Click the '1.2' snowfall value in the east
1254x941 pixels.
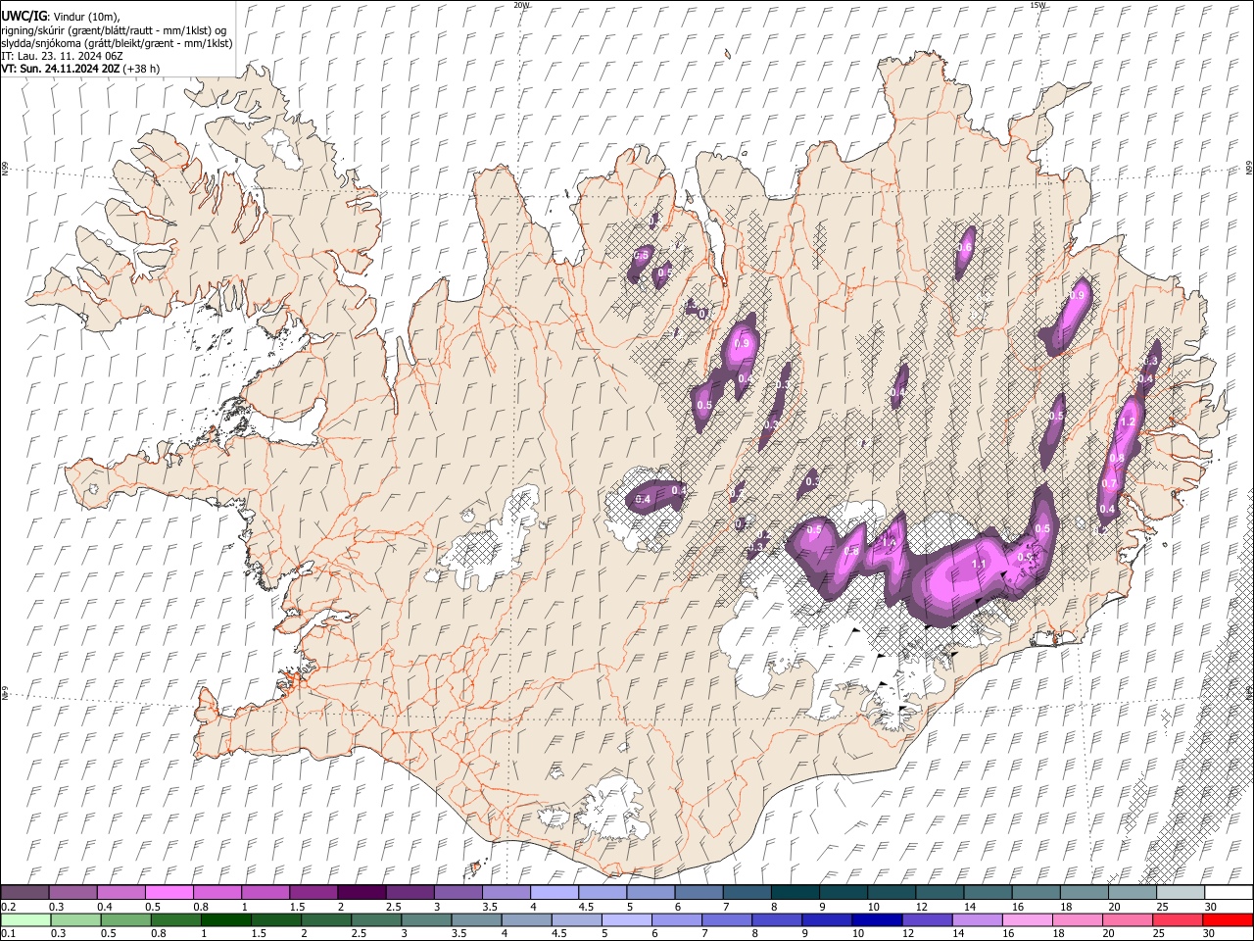pyautogui.click(x=1127, y=421)
